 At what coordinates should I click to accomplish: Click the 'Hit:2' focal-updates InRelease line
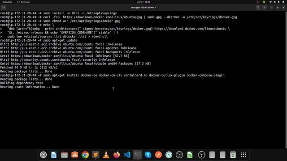pyautogui.click(x=68, y=48)
